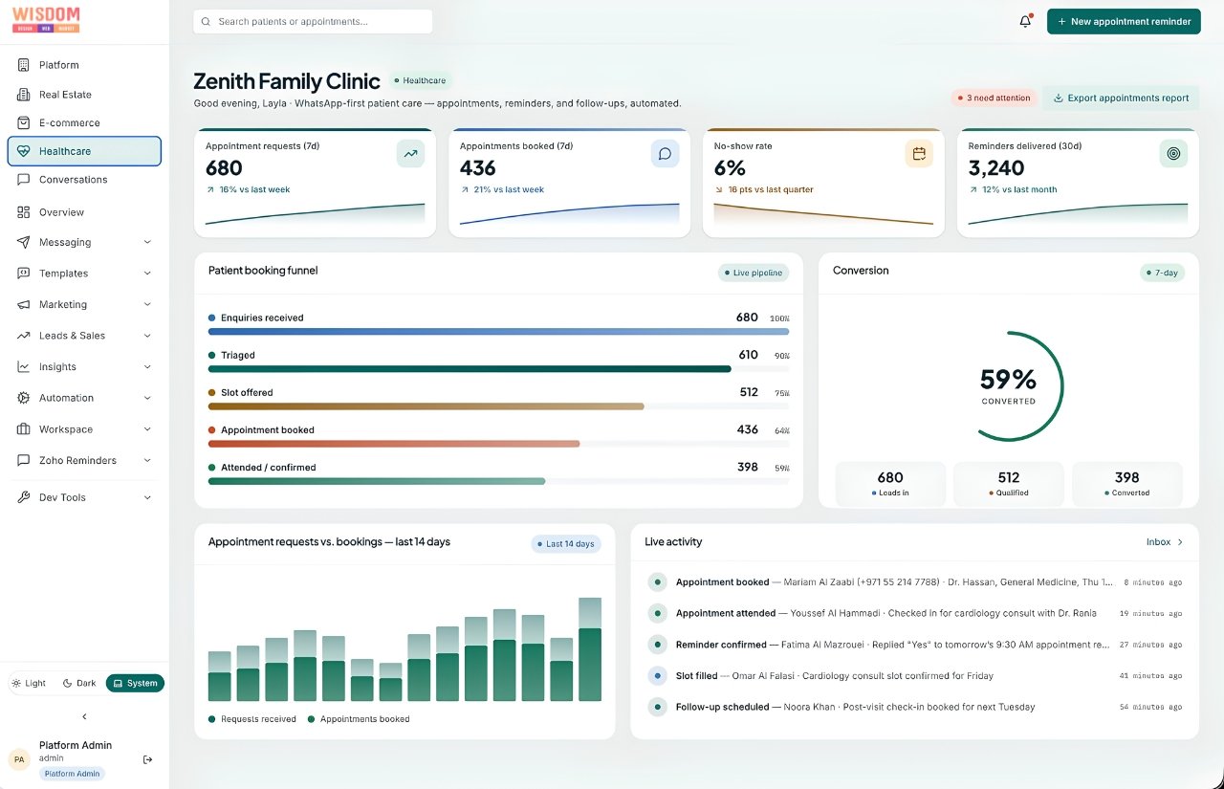This screenshot has height=789, width=1224.
Task: Click status dot of Appointment booked activity
Action: (x=657, y=581)
